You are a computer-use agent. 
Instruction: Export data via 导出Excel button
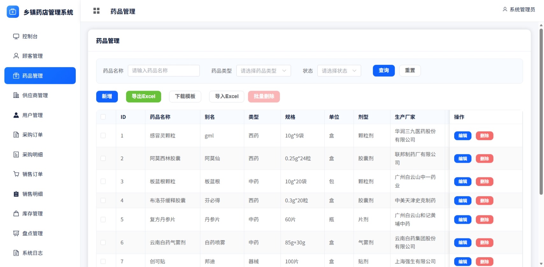[x=144, y=97]
